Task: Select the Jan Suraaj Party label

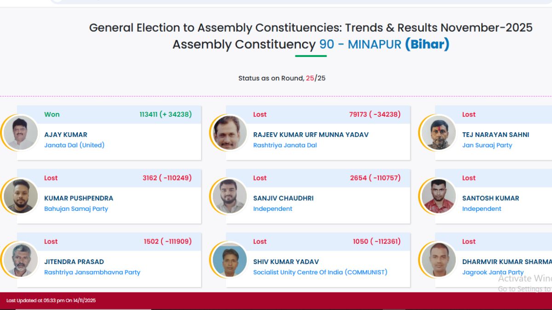Action: coord(487,145)
